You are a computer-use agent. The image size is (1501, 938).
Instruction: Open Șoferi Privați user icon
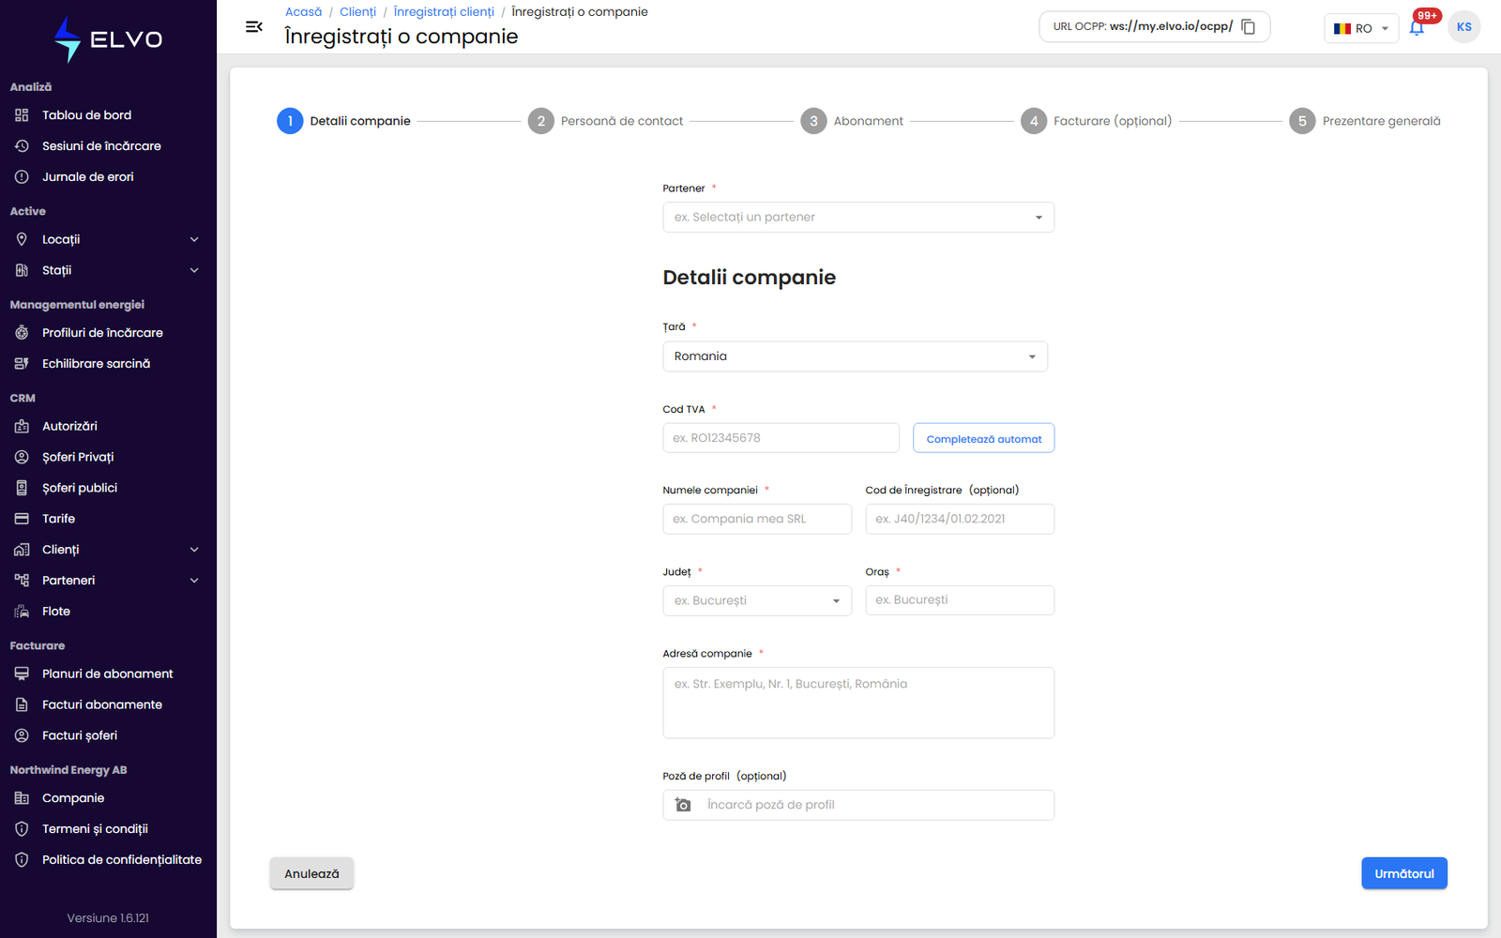coord(22,457)
